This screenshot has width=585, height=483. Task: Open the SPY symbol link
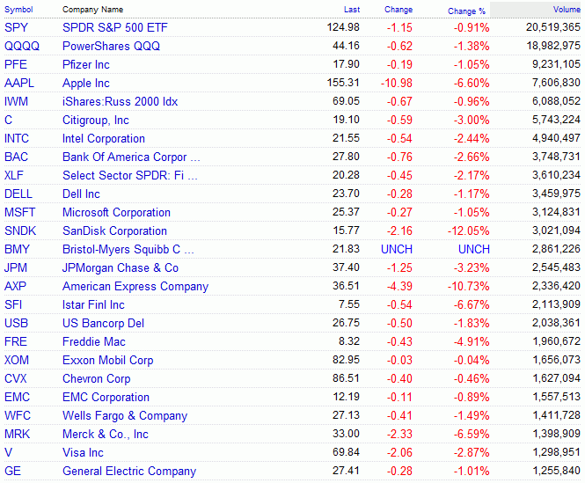pyautogui.click(x=16, y=27)
